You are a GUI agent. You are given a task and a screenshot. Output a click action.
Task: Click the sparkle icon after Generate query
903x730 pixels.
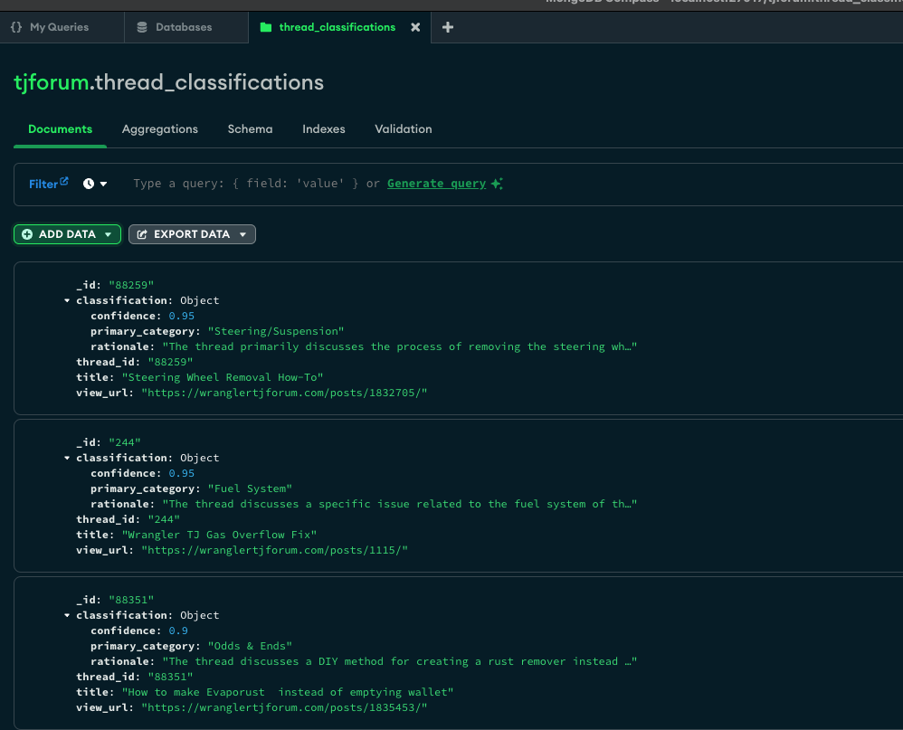[496, 184]
